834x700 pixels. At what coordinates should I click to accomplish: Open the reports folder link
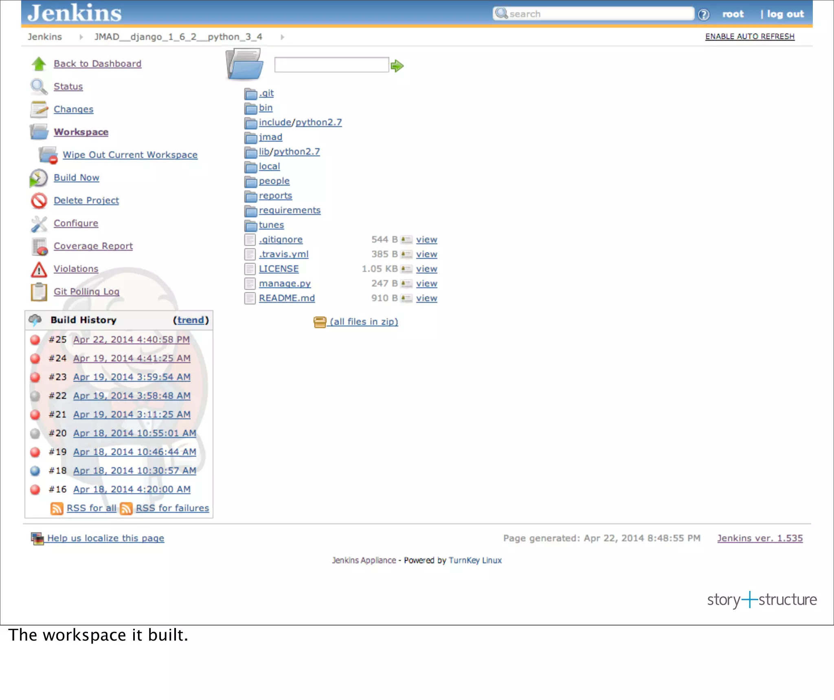275,196
